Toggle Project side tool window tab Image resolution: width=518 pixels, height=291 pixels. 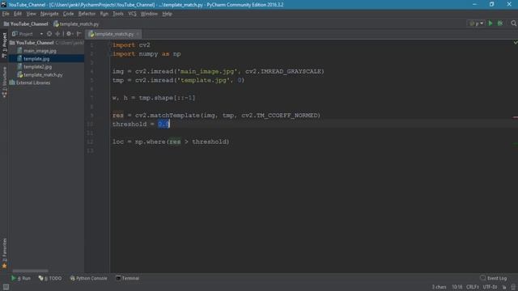[x=4, y=45]
